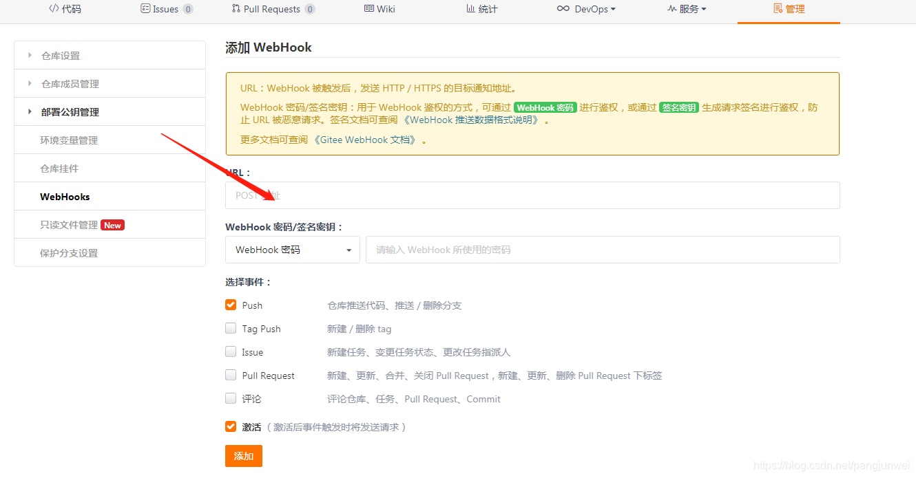Screen dimensions: 916x478
Task: Click the Pull Requests count badge
Action: click(x=310, y=9)
